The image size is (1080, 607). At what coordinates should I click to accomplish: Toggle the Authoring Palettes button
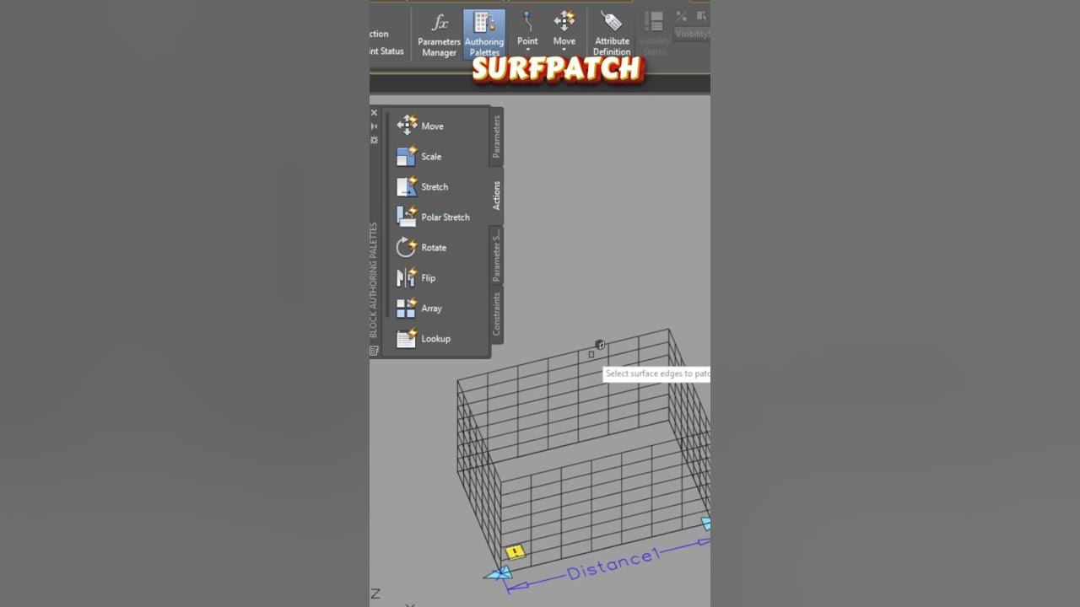484,35
